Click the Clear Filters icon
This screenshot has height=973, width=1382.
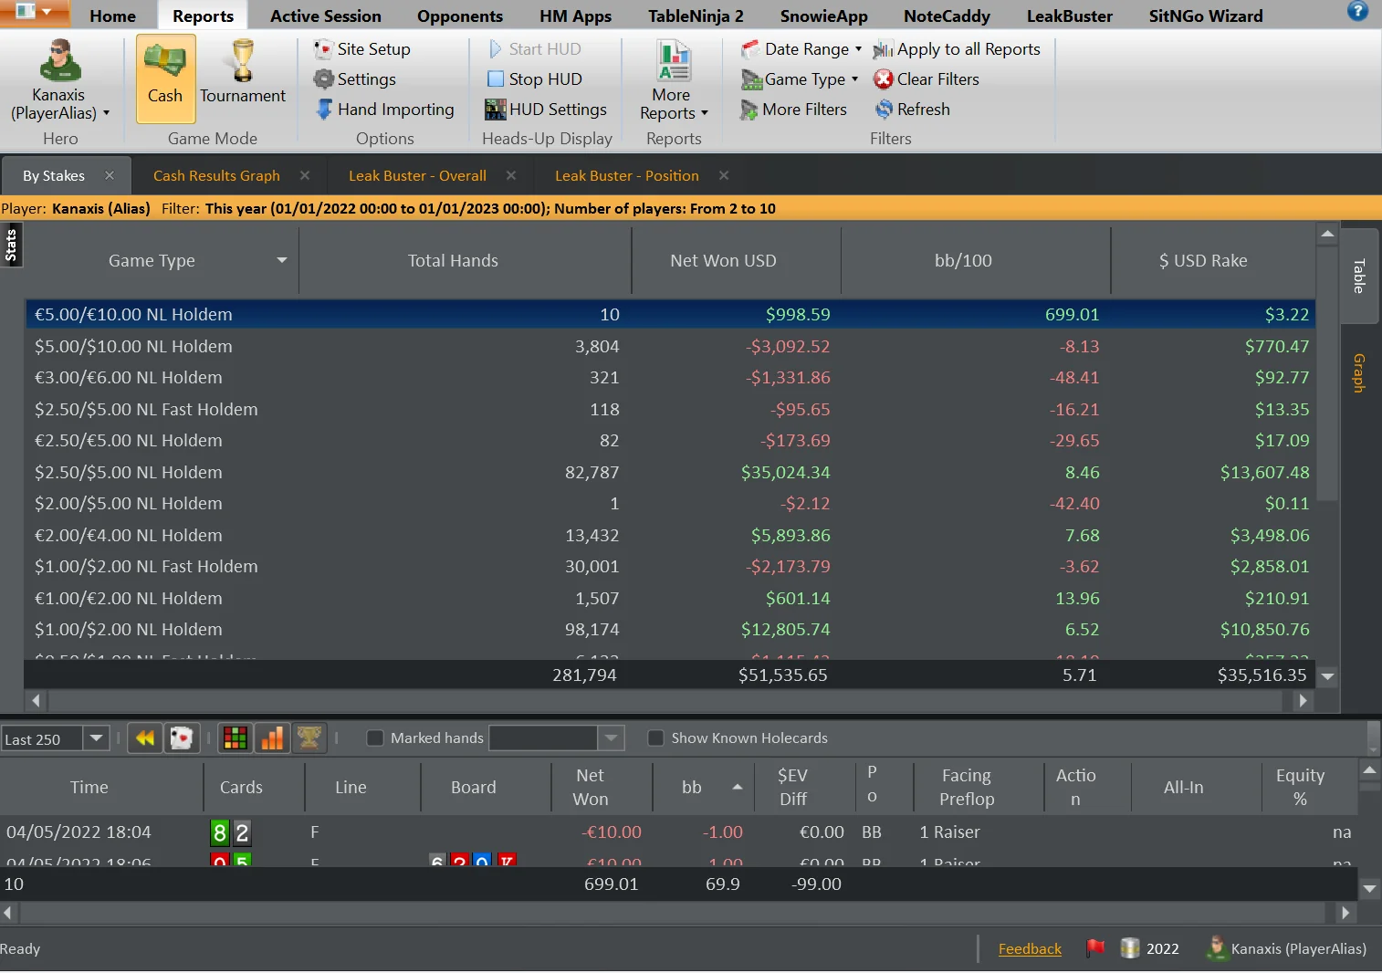point(884,79)
